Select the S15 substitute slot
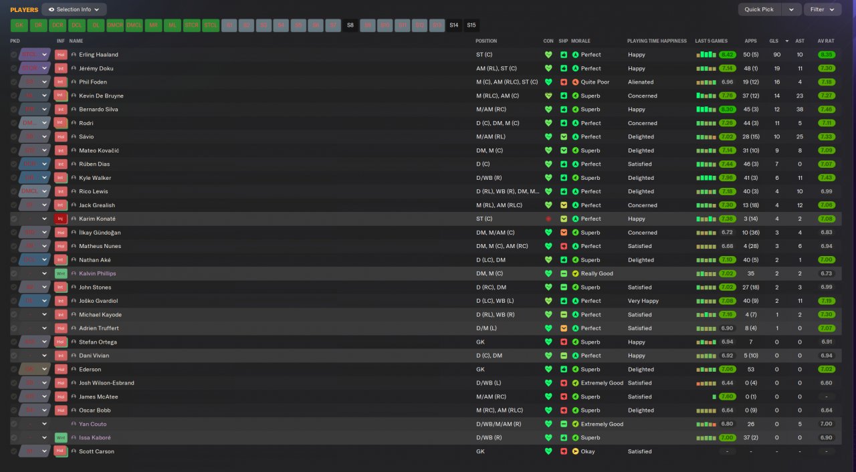Viewport: 856px width, 472px height. click(471, 25)
